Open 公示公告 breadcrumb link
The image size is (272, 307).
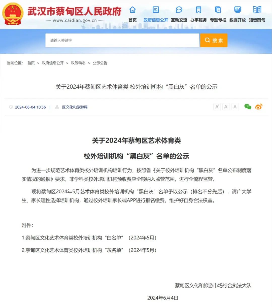pyautogui.click(x=100, y=63)
